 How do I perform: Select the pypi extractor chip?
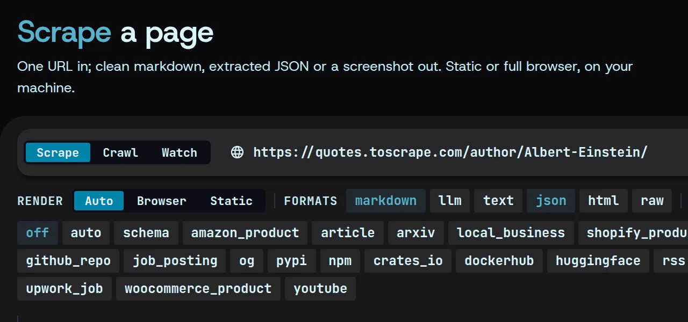coord(292,261)
